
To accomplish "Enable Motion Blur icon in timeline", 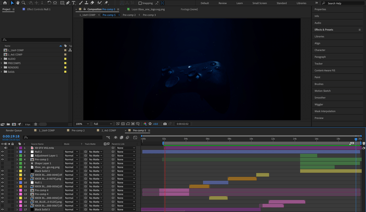I will (128, 138).
